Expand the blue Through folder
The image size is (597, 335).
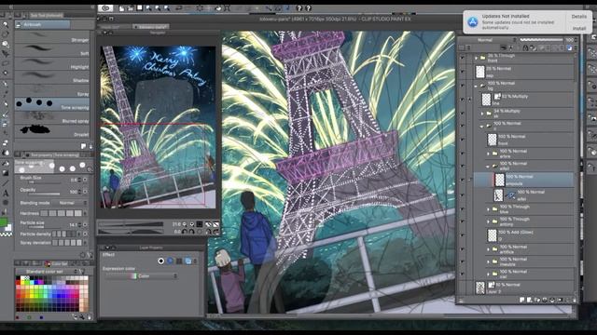pos(488,209)
